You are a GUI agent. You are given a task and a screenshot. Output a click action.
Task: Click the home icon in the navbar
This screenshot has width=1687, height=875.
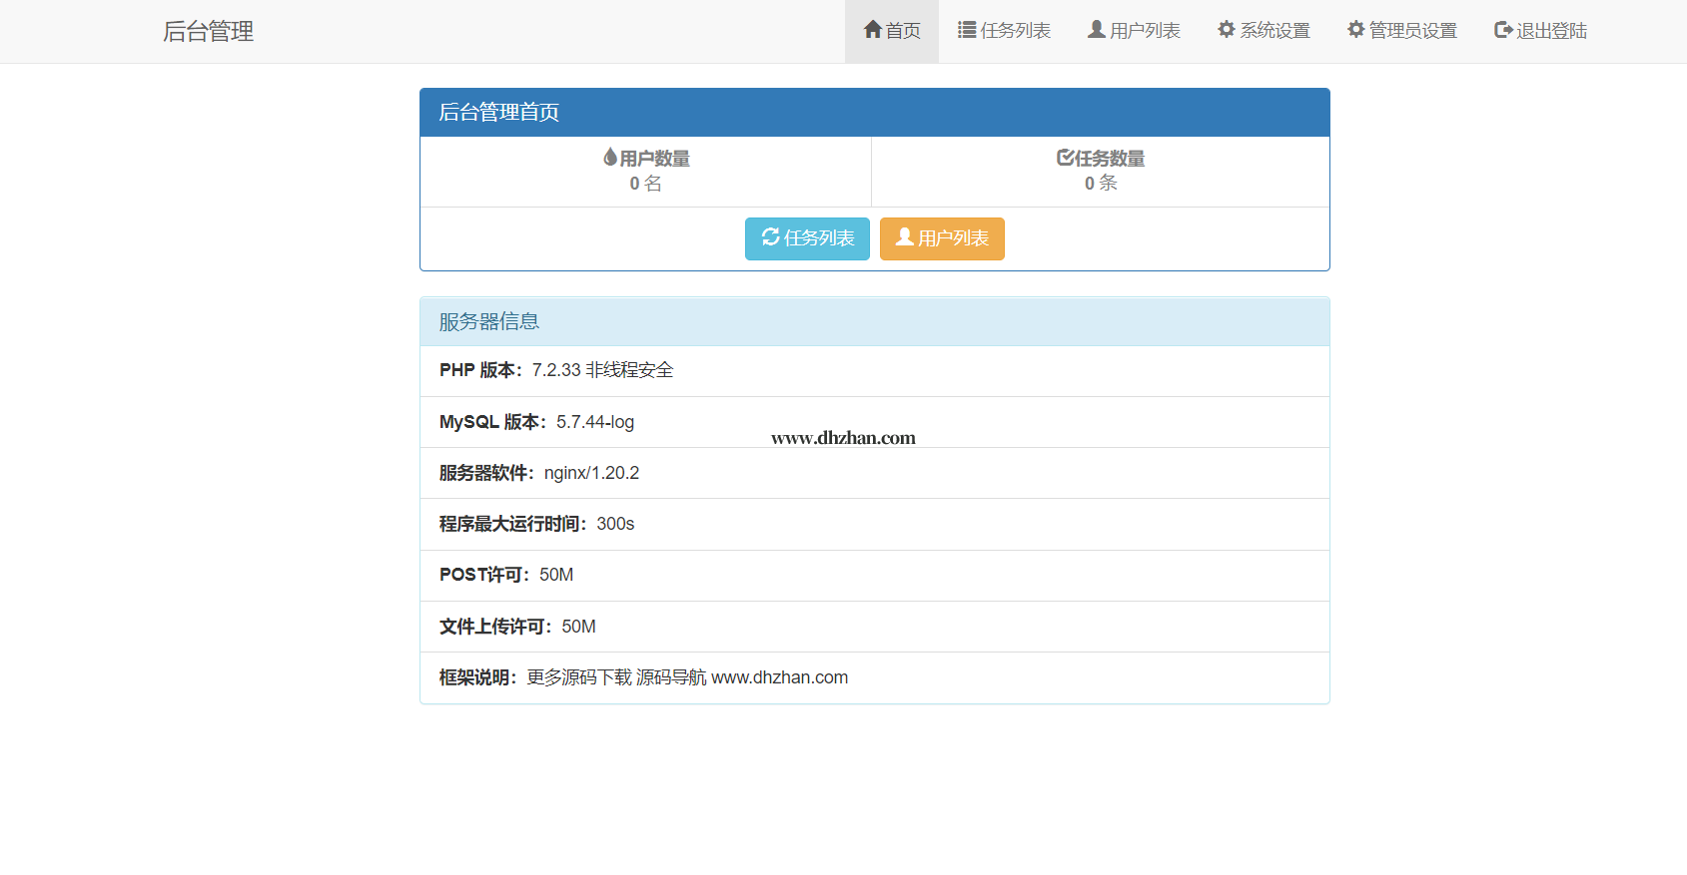(x=872, y=30)
